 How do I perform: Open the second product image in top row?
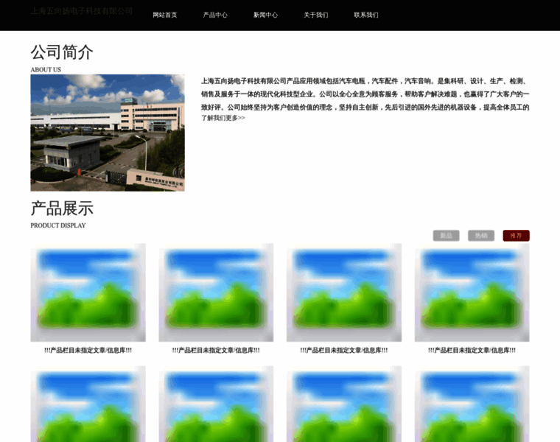pos(216,292)
